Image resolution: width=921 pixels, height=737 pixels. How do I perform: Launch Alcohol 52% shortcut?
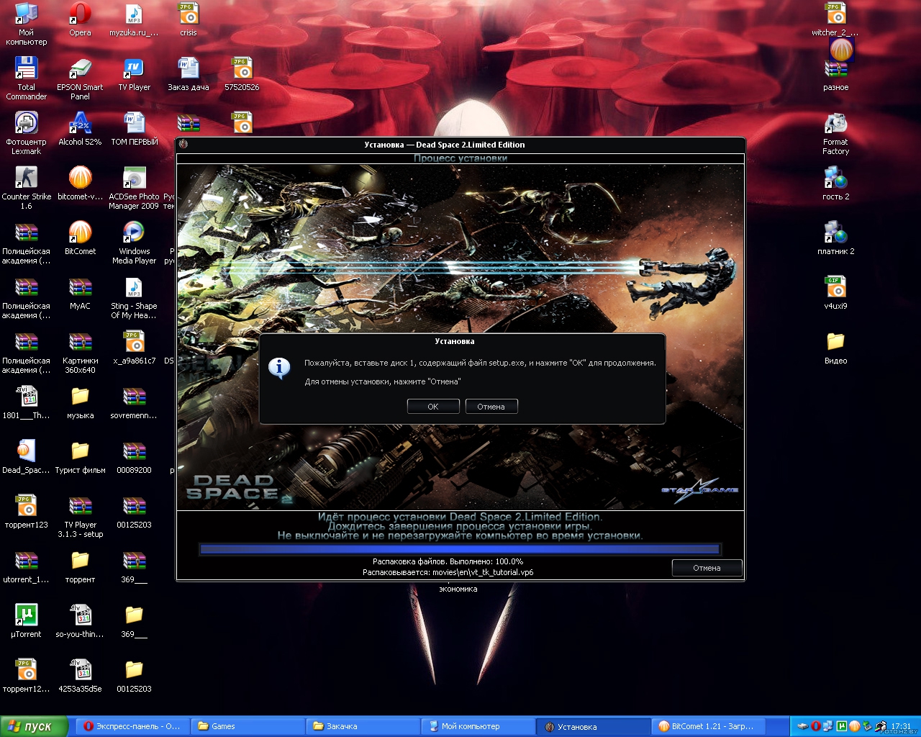(x=80, y=129)
